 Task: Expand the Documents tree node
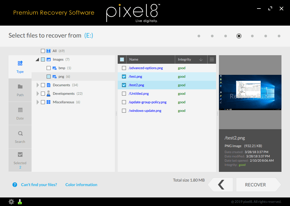coord(38,85)
